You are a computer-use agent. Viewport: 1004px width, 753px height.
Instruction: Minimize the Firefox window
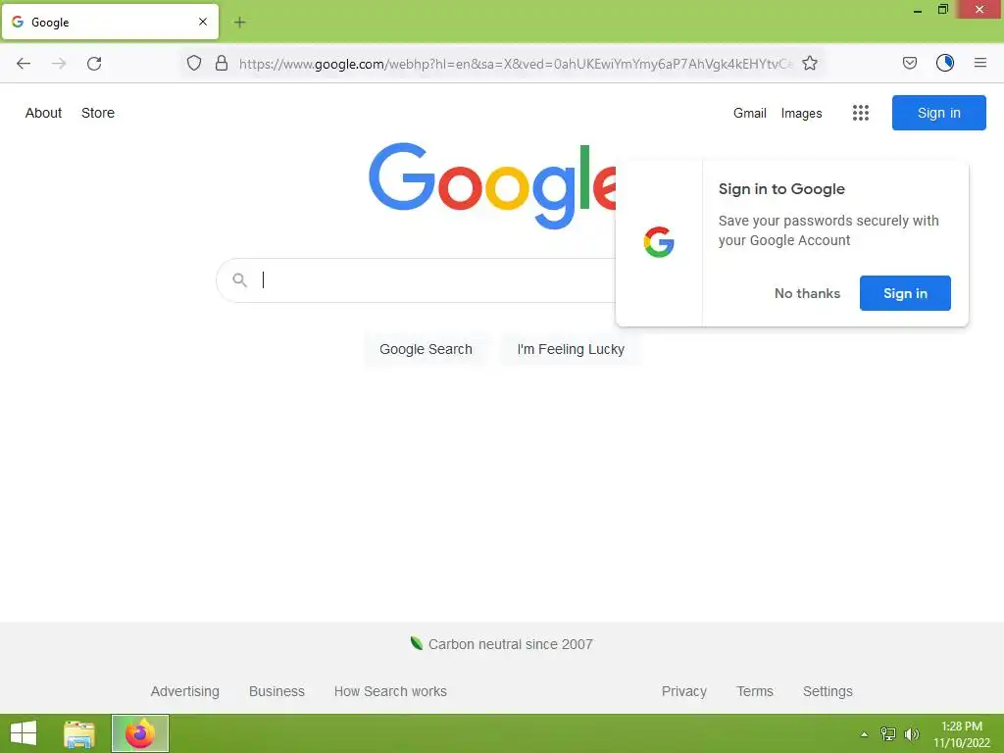click(918, 10)
